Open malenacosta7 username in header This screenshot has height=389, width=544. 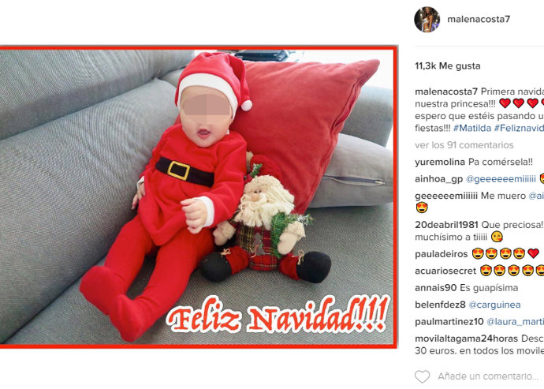click(479, 19)
